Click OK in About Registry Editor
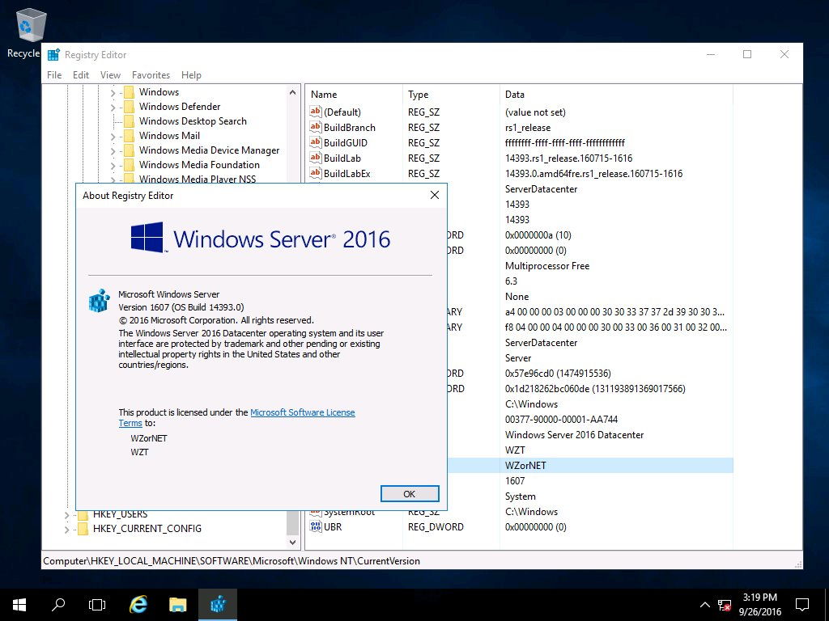Viewport: 829px width, 621px height. (x=410, y=494)
